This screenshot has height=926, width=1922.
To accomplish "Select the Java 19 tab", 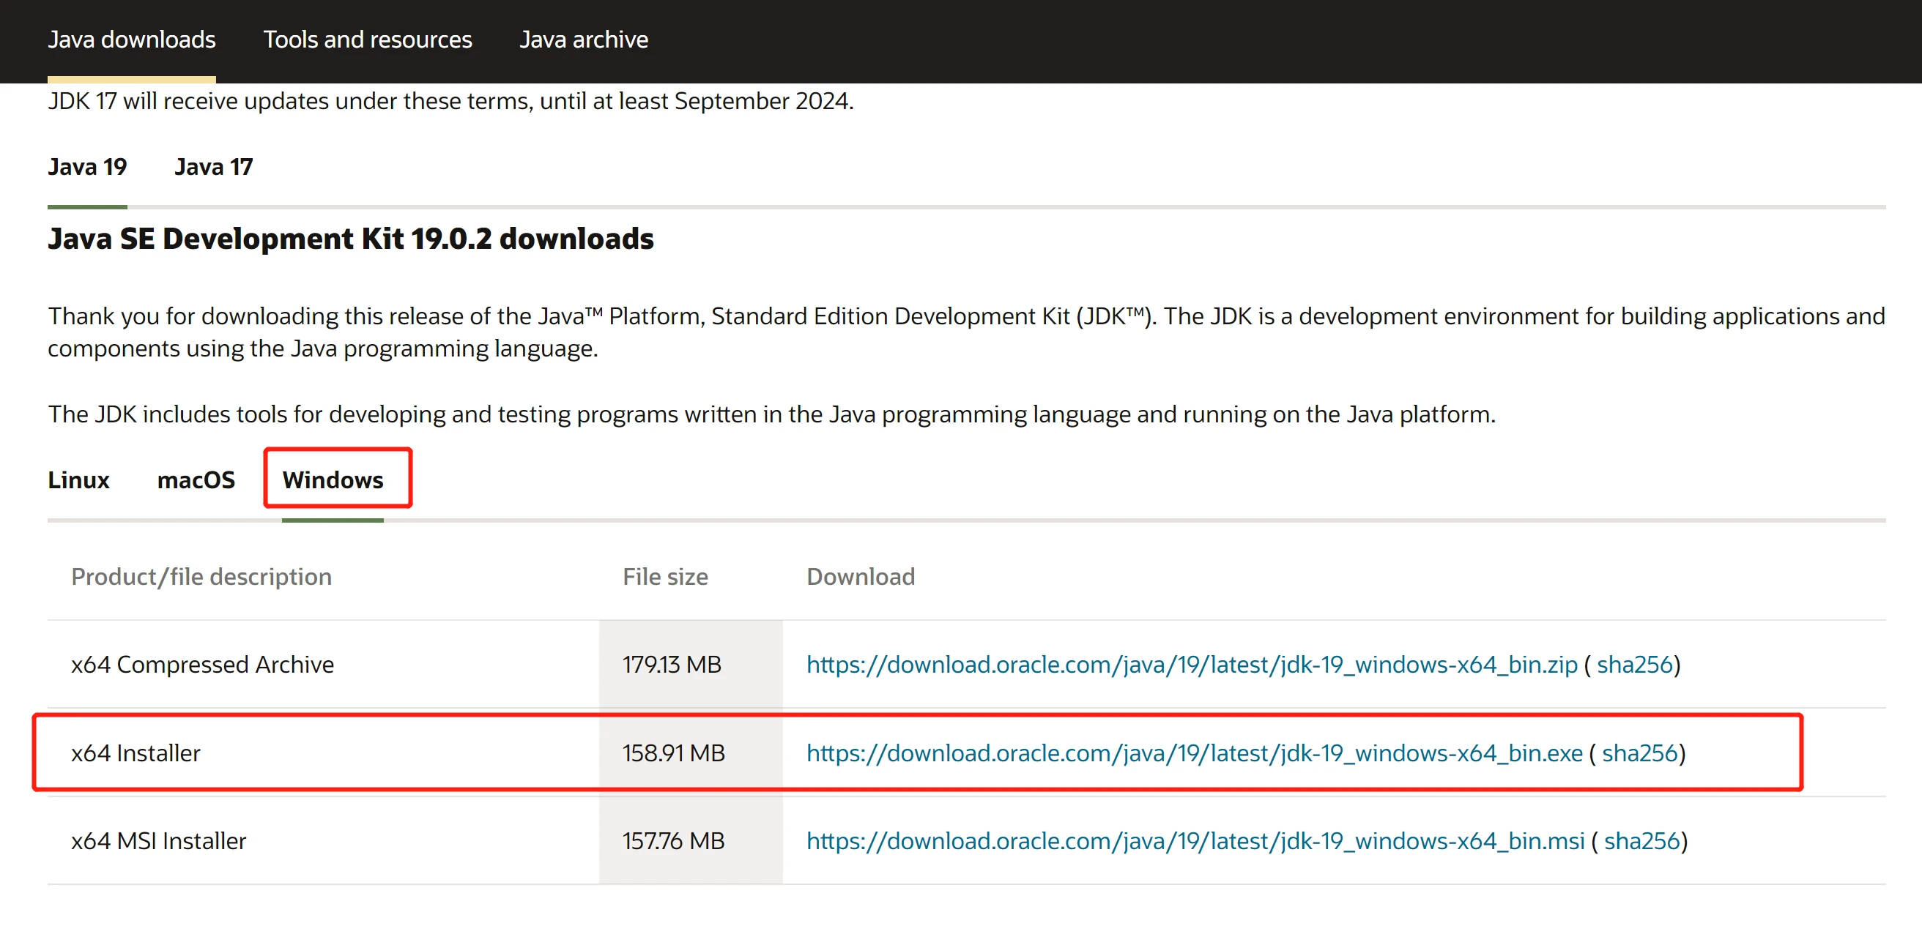I will pos(87,167).
